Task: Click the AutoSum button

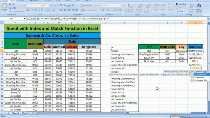Action: coord(182,4)
